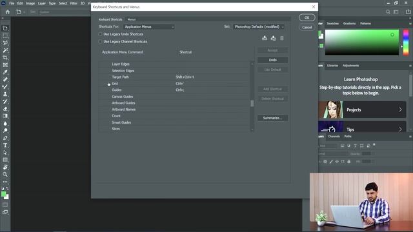Select the Grid command row
This screenshot has width=413, height=232.
[174, 84]
